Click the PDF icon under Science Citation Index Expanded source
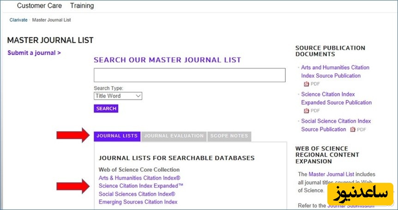 pyautogui.click(x=306, y=111)
